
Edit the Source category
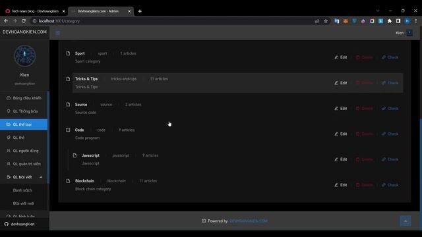(341, 108)
